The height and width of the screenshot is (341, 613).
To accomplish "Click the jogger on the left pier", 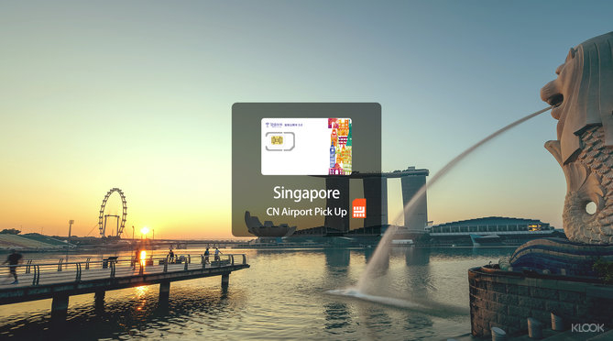I will click(x=14, y=266).
